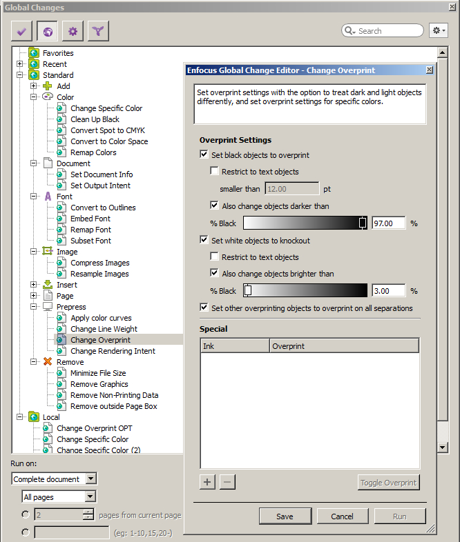This screenshot has width=460, height=542.
Task: Collapse the Standard tree node
Action: coord(20,75)
